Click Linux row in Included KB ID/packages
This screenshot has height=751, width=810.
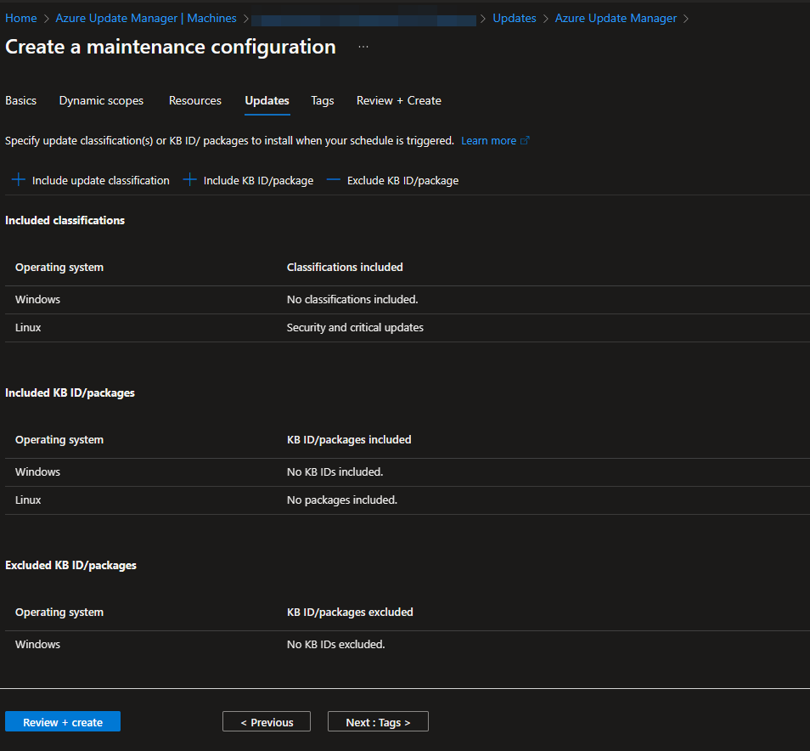(407, 500)
